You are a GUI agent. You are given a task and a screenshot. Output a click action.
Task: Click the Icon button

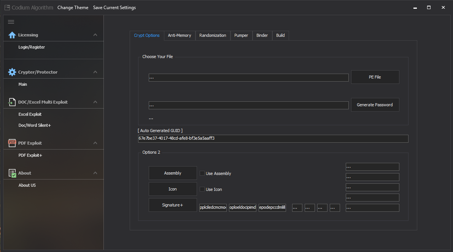pyautogui.click(x=173, y=189)
